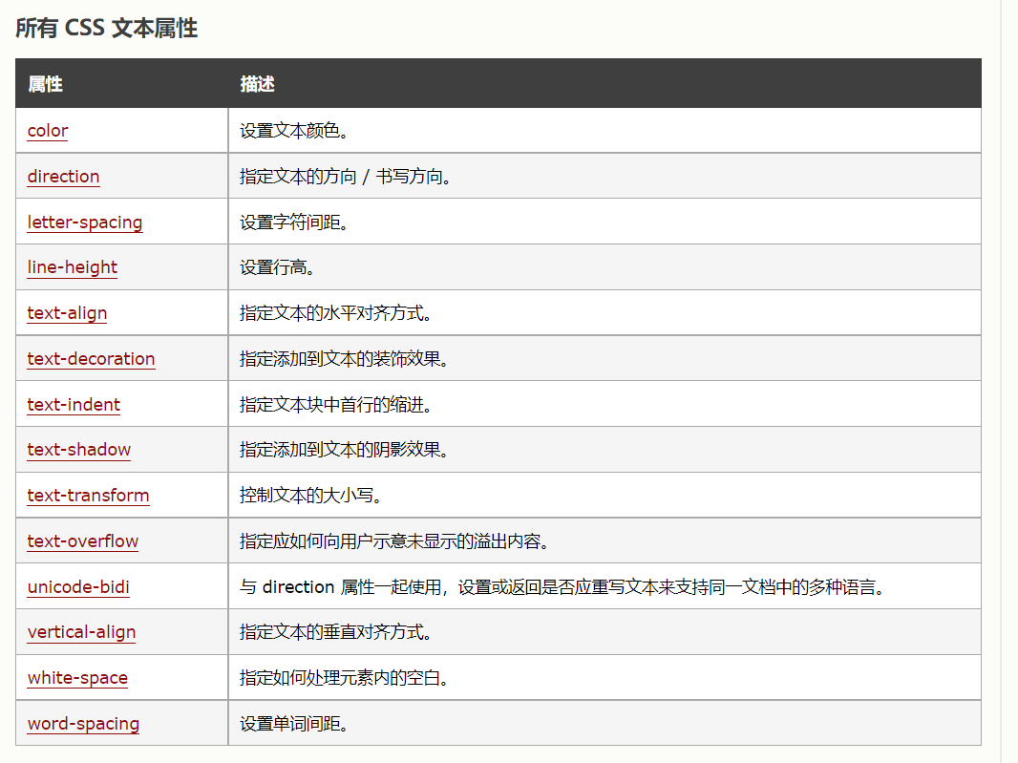Open the vertical-align property link
Viewport: 1018px width, 763px height.
[x=81, y=632]
